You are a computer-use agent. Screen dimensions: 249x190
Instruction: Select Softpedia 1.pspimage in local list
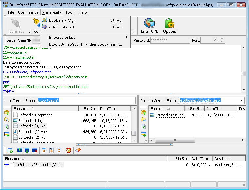point(35,115)
